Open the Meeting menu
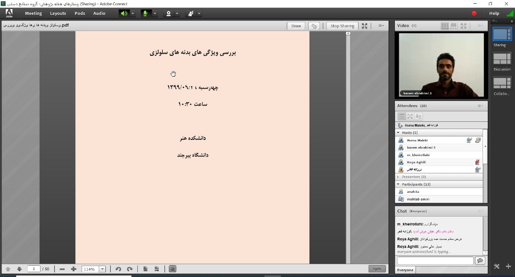 [33, 13]
